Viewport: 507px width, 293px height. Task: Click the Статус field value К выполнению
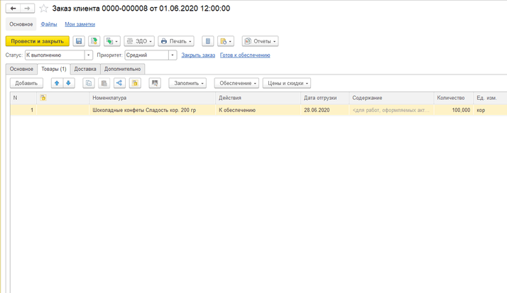pos(55,55)
